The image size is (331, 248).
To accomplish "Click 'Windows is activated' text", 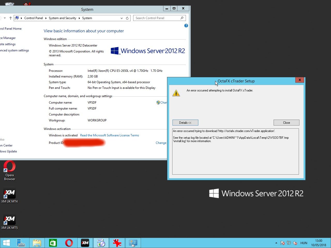I will point(63,135).
